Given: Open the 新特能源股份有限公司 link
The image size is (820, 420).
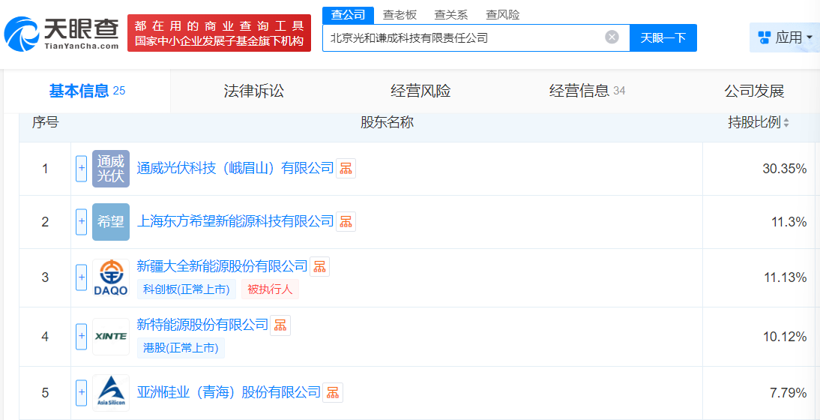Looking at the screenshot, I should tap(202, 325).
